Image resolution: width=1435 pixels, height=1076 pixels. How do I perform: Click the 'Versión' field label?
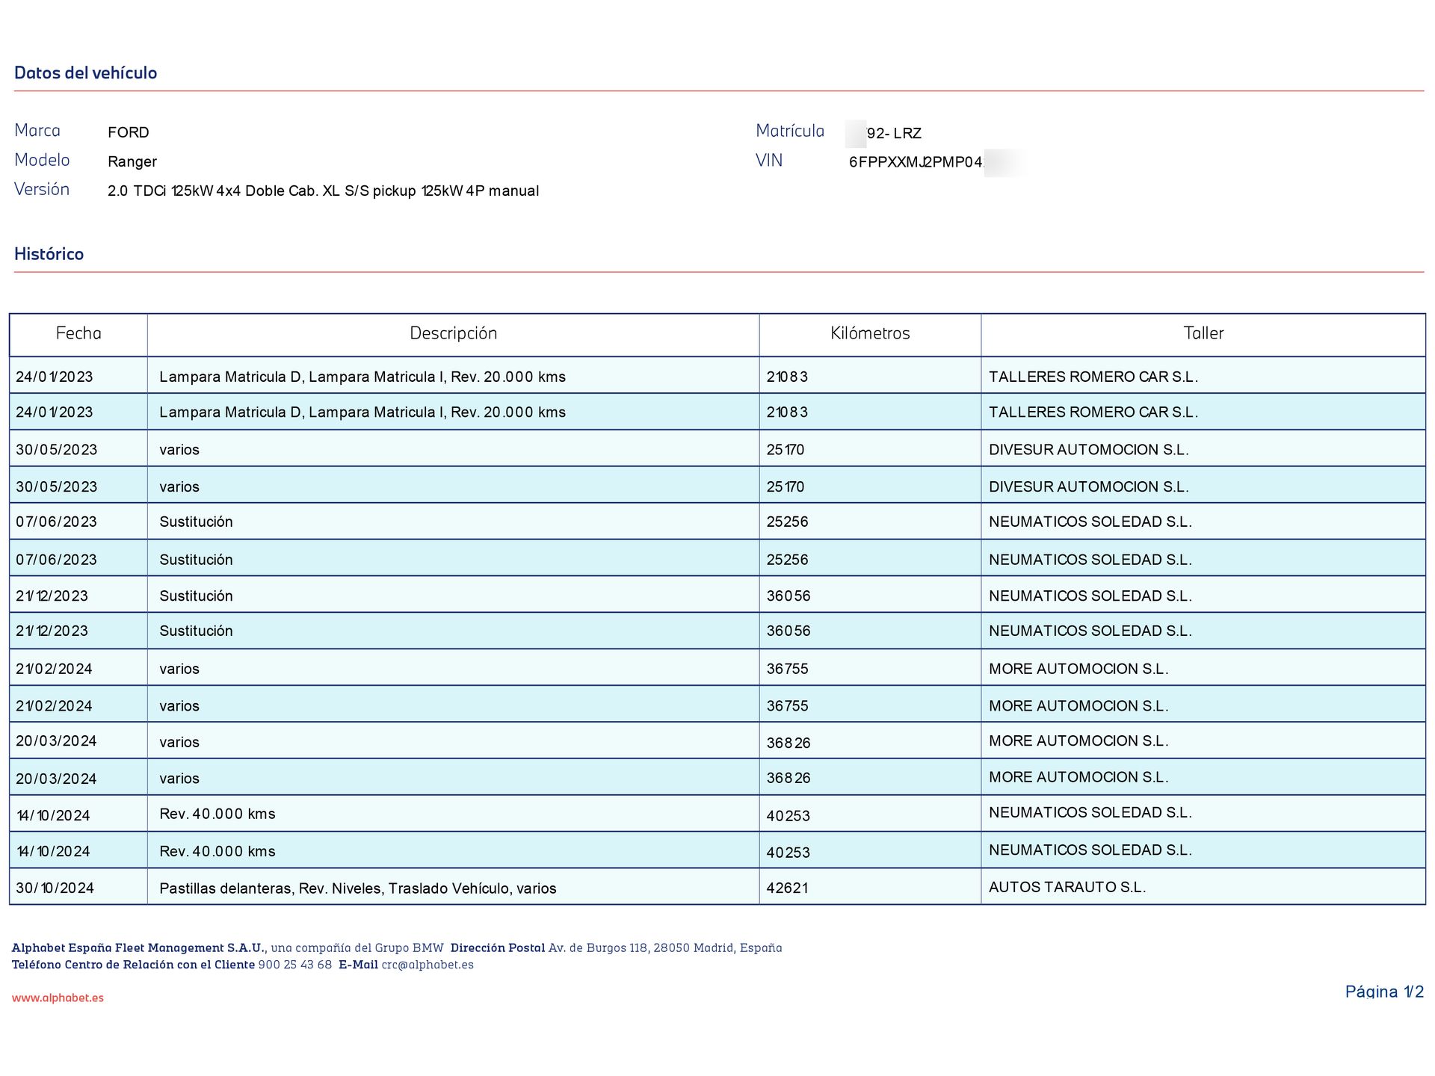[x=42, y=189]
